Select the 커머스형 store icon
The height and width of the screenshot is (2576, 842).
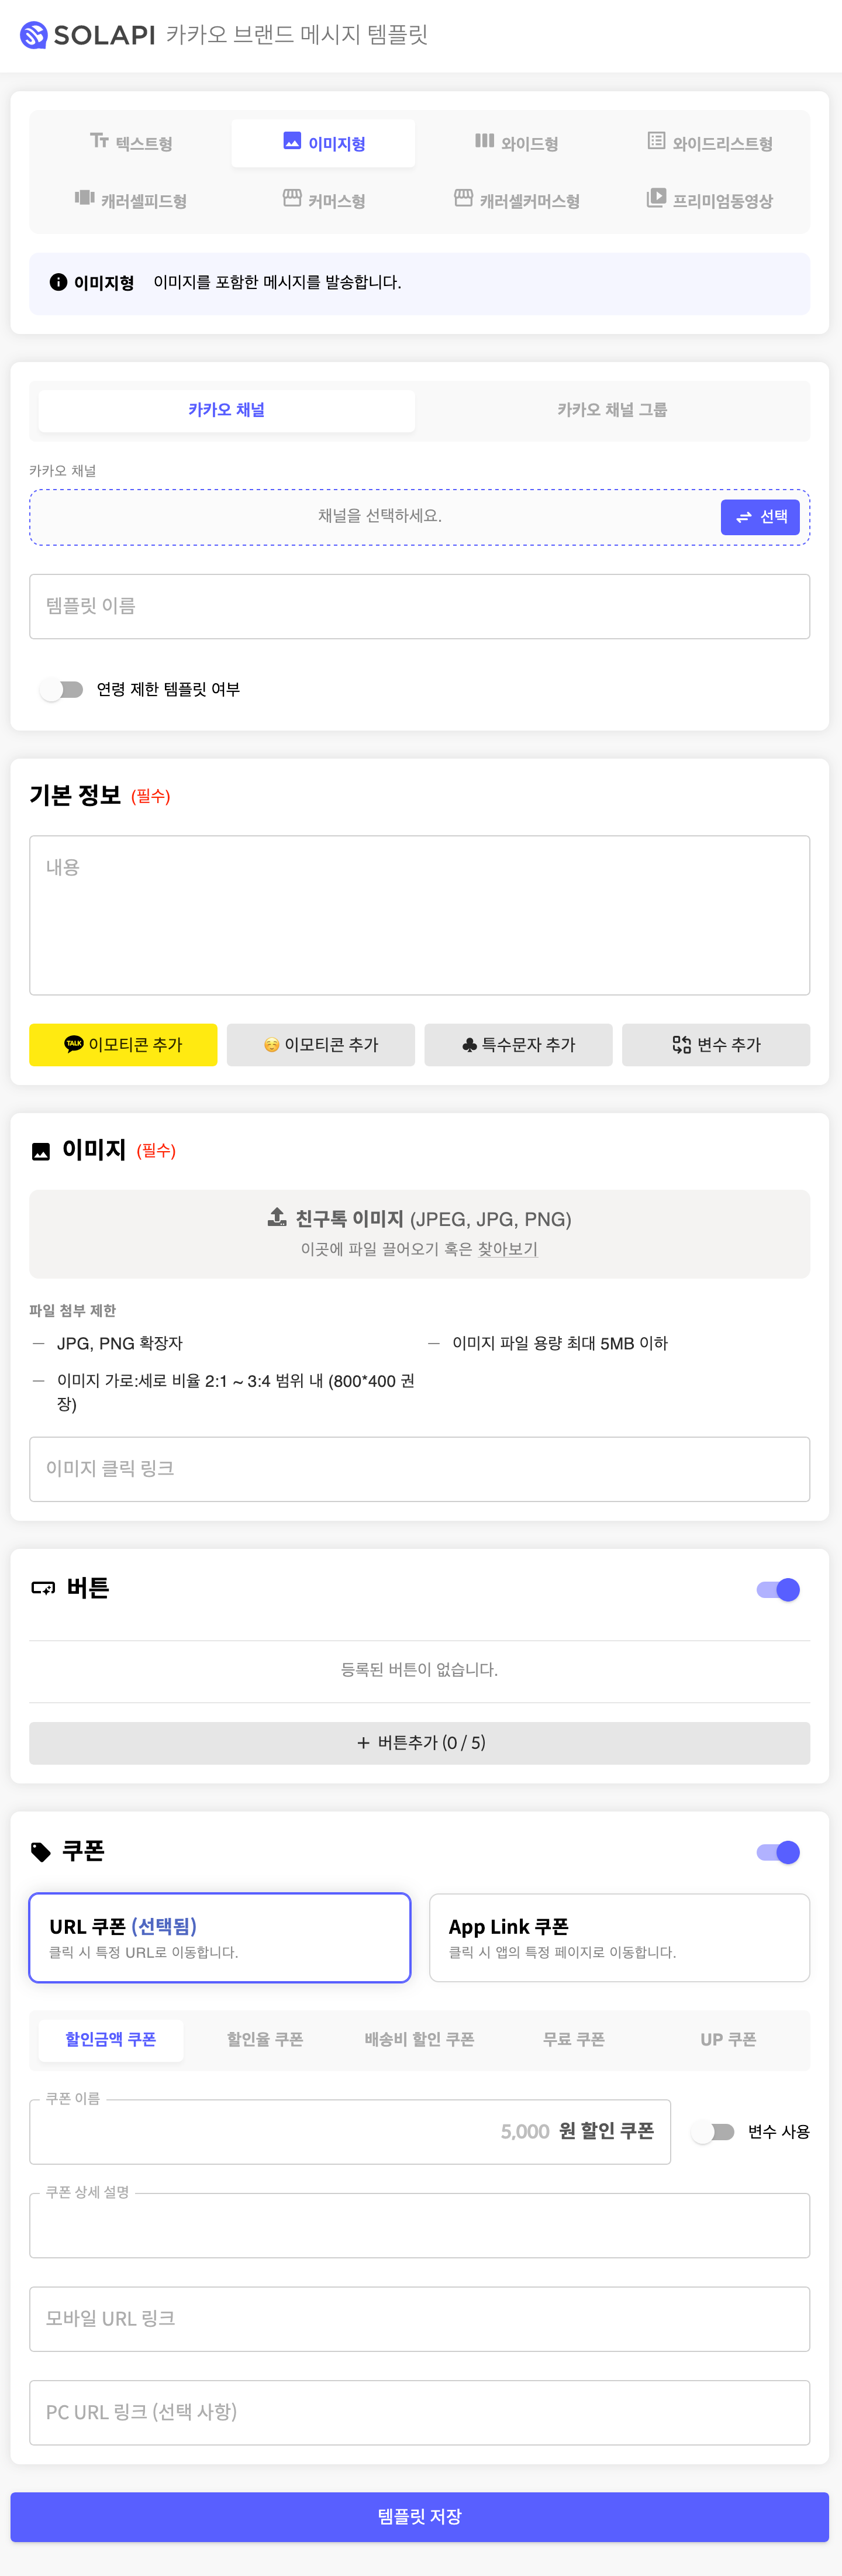tap(292, 198)
